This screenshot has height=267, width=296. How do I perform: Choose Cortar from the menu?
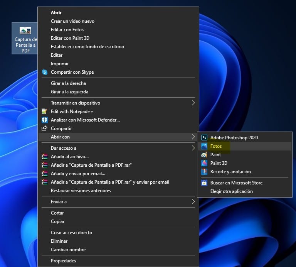point(118,213)
